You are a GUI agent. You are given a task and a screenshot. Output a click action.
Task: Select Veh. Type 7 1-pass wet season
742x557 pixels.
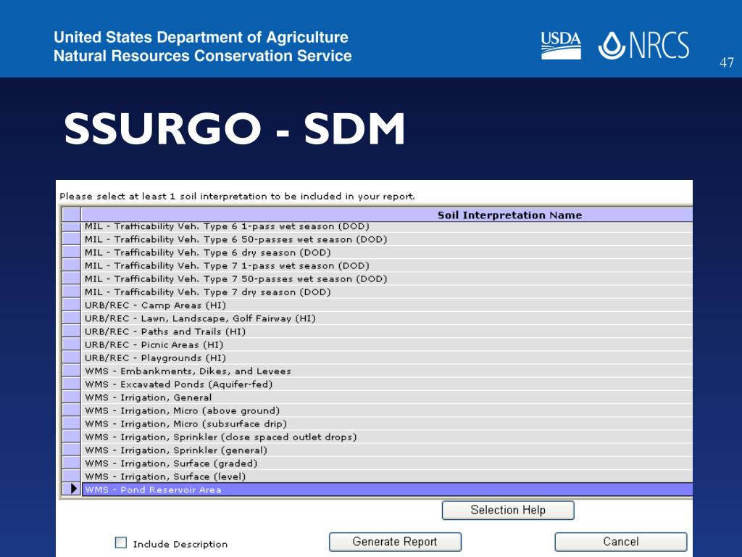387,265
